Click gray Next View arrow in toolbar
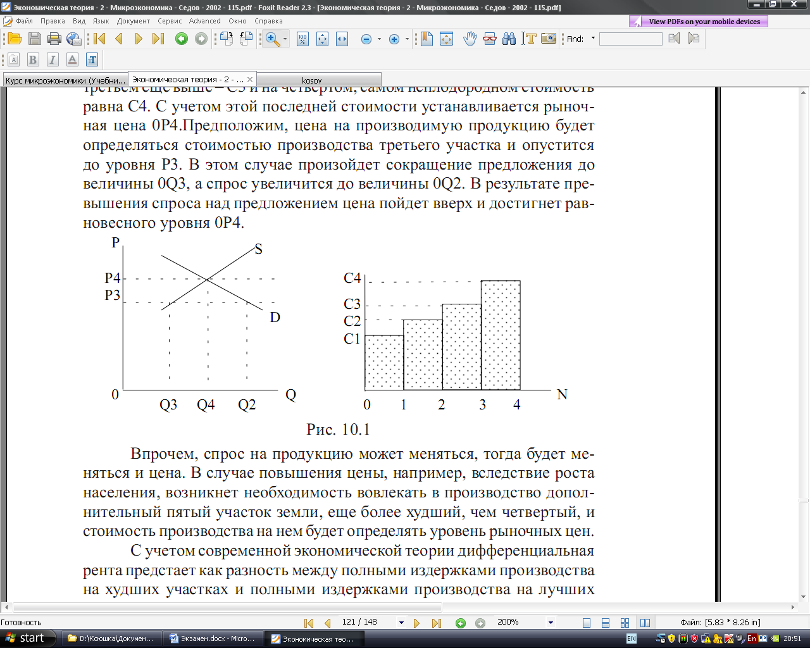This screenshot has height=648, width=810. point(201,39)
